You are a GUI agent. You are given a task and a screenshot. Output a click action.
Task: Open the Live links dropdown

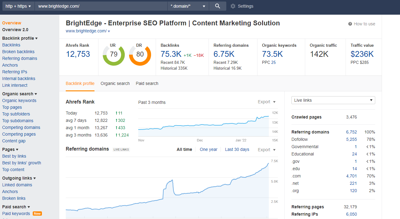coord(333,100)
